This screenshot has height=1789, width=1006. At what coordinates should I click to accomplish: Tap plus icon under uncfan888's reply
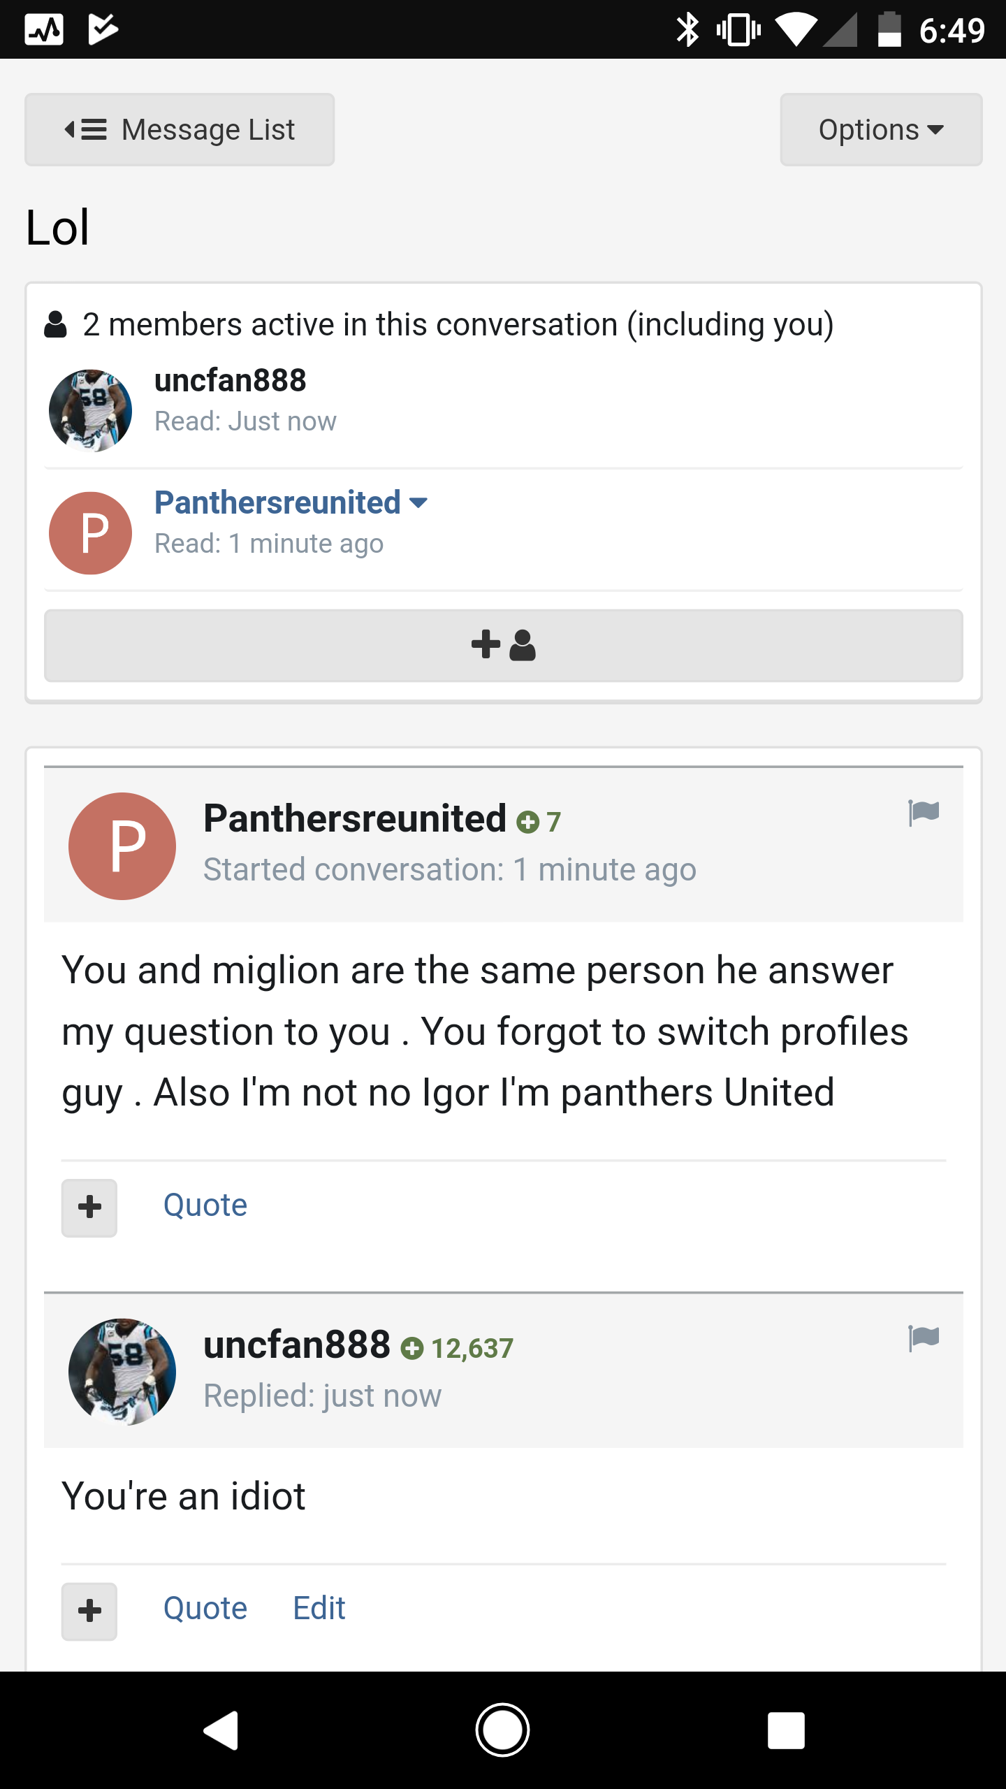pos(89,1611)
